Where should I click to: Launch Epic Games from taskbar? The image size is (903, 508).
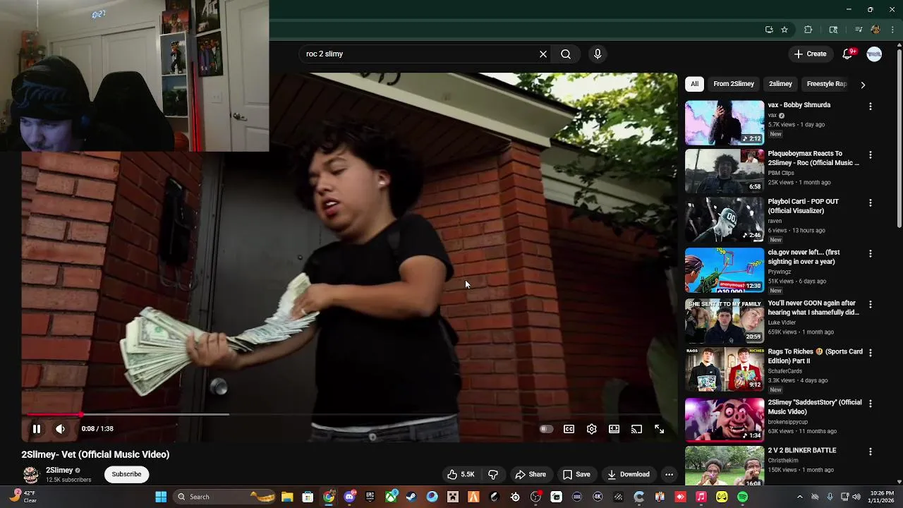[x=370, y=497]
